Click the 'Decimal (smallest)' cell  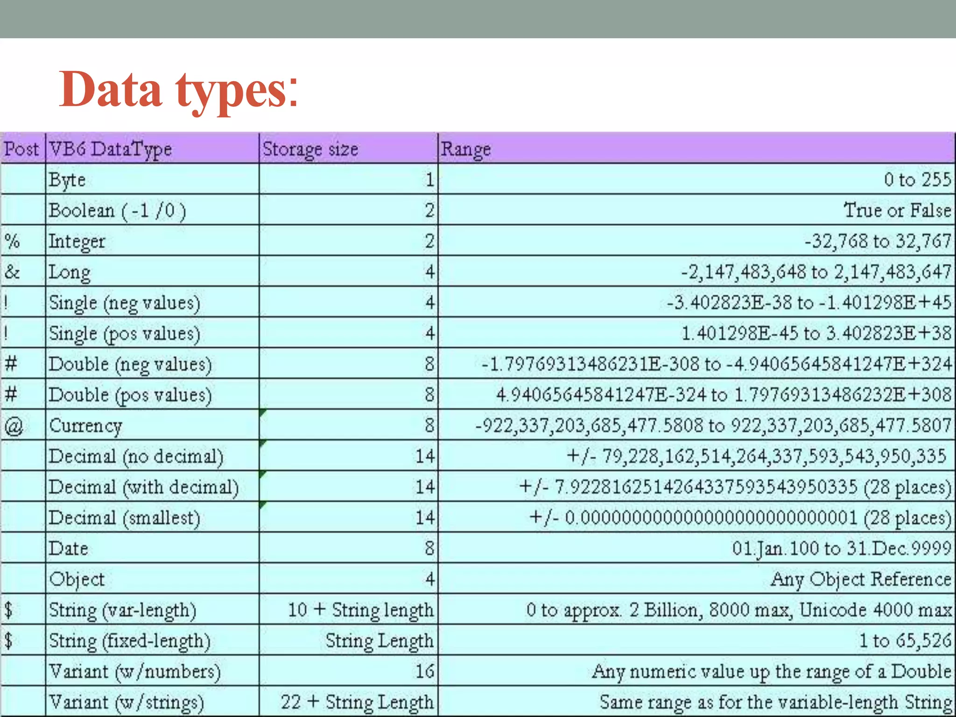pos(153,518)
